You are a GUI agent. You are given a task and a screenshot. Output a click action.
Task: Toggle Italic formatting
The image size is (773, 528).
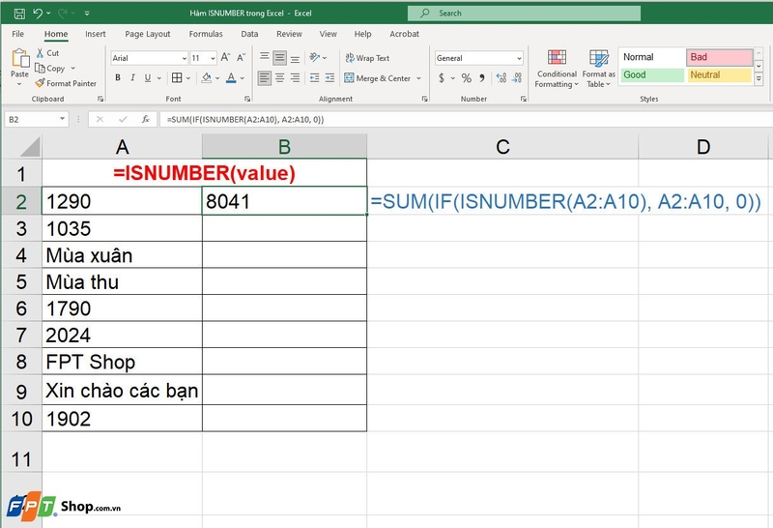[132, 77]
